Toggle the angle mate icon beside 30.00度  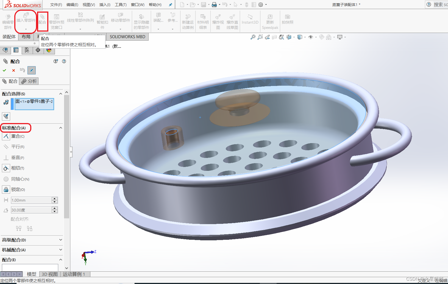6,210
